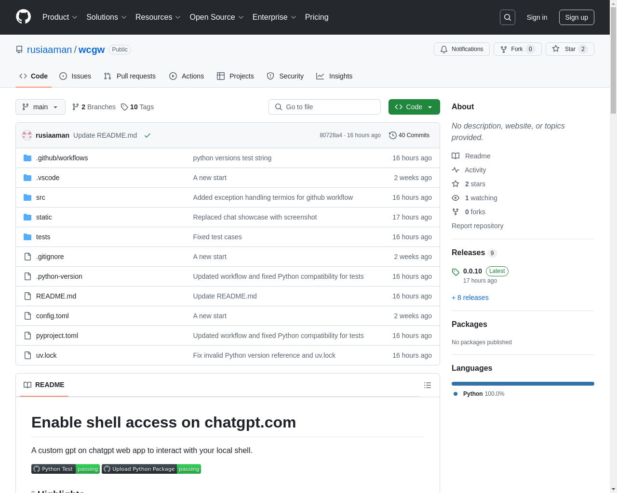This screenshot has height=493, width=617.
Task: Click the pulse icon beside Activity
Action: tap(456, 170)
